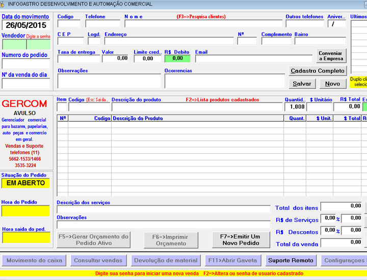Click the customer Codigo field
Viewport: 367px width, 280px height.
(69, 24)
